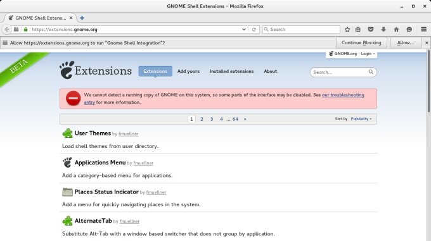The width and height of the screenshot is (431, 241).
Task: Click the plugin block icon in notification bar
Action: (x=5, y=43)
